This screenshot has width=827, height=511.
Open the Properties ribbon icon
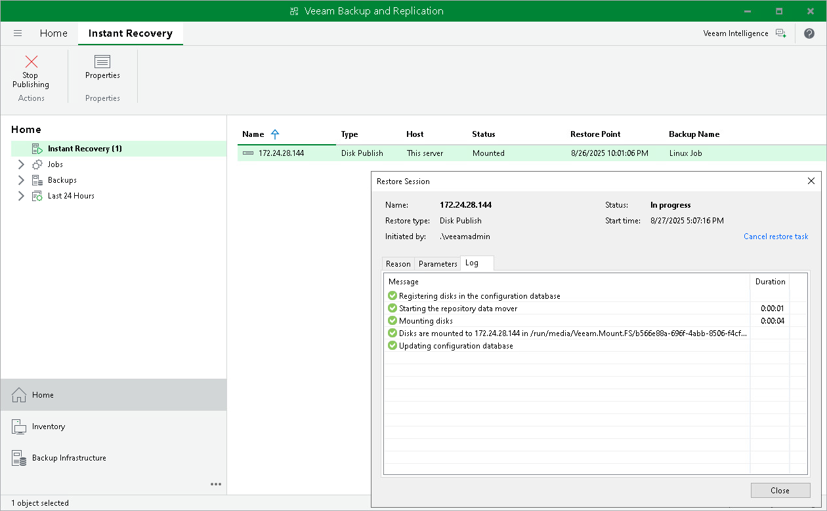click(x=102, y=62)
